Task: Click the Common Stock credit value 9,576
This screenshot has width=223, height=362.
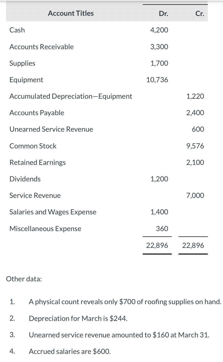Action: (x=195, y=146)
